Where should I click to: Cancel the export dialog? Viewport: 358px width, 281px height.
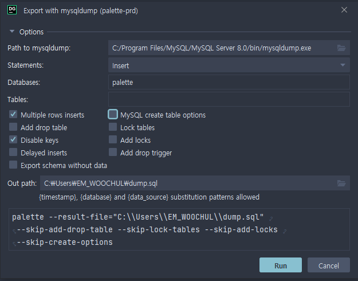329,265
